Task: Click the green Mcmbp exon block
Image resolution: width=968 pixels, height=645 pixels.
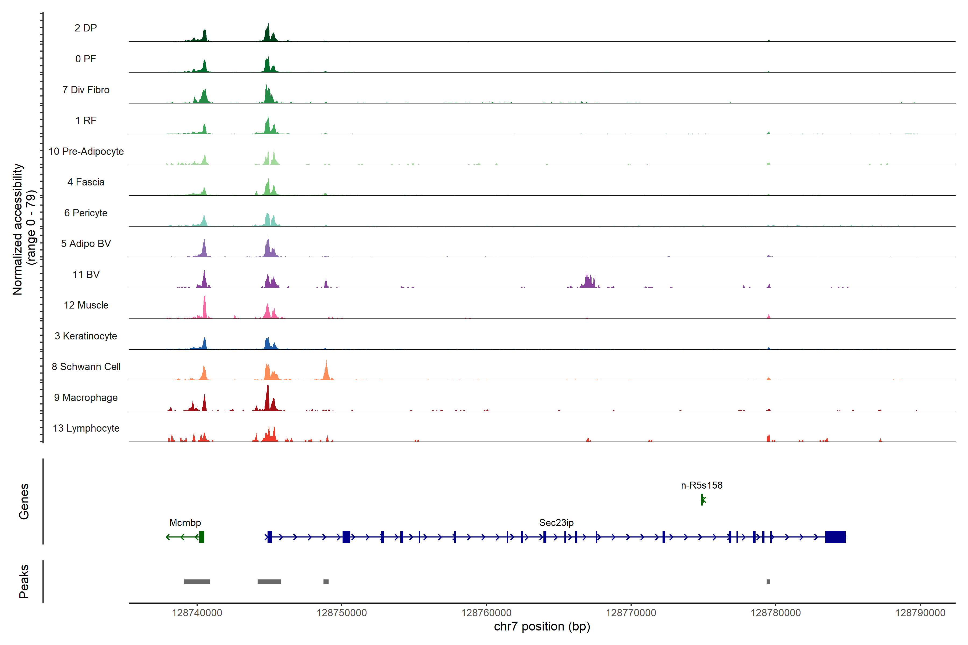Action: [202, 537]
